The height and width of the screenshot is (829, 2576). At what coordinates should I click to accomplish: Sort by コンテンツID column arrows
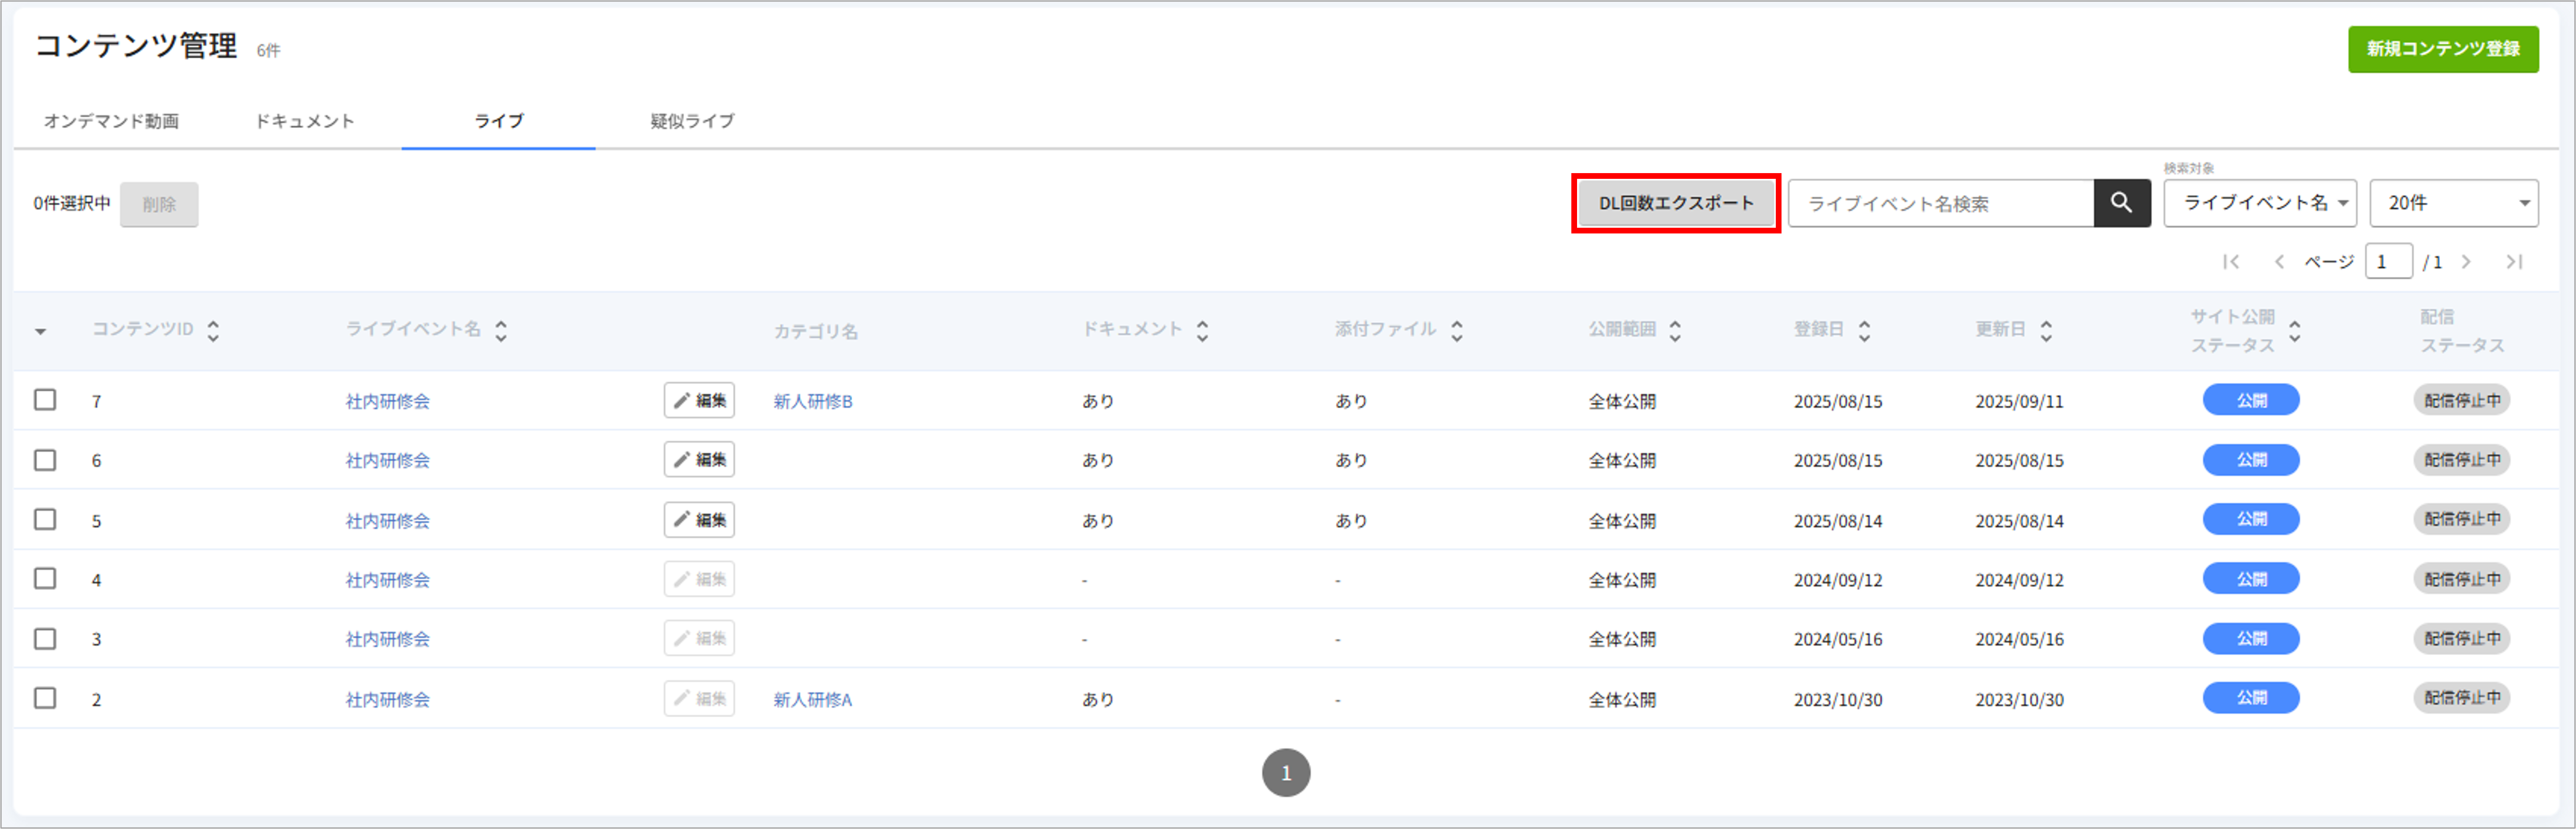(x=213, y=331)
